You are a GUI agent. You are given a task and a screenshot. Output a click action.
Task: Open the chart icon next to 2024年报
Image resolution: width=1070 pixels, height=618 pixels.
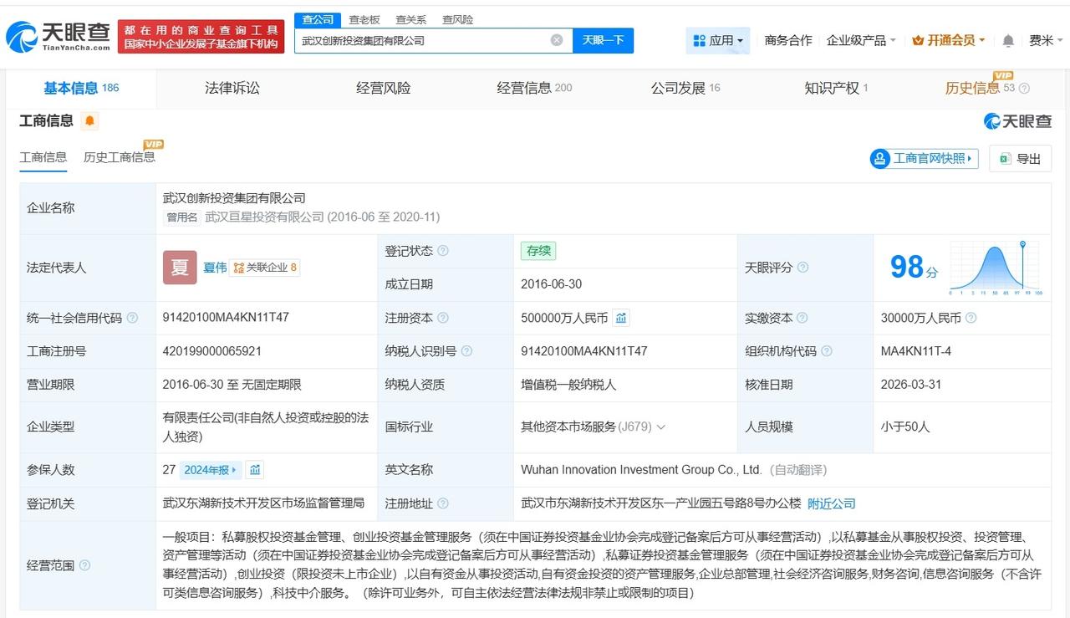coord(255,470)
